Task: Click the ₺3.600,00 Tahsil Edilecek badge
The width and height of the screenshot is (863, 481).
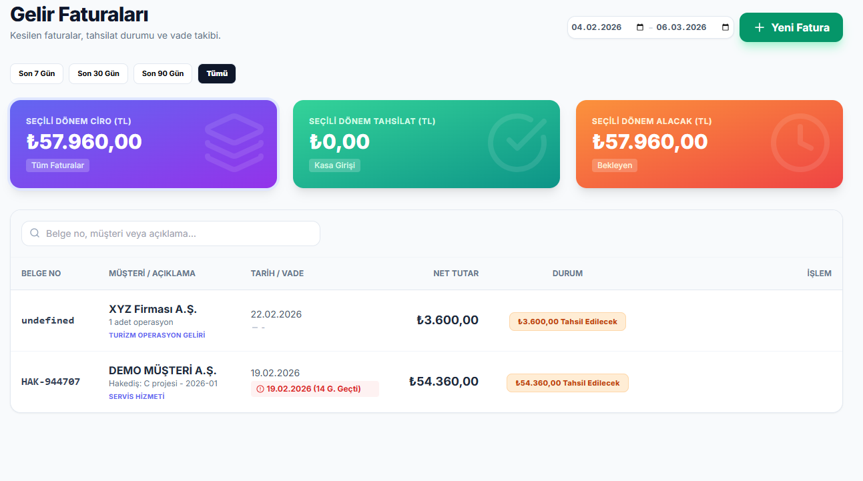Action: (x=567, y=322)
